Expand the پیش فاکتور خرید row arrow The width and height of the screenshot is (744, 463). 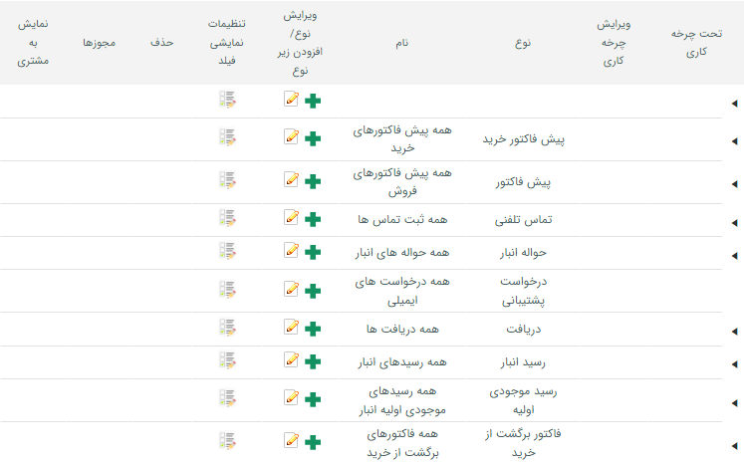pos(734,140)
